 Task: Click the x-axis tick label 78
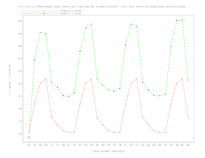click(x=177, y=145)
